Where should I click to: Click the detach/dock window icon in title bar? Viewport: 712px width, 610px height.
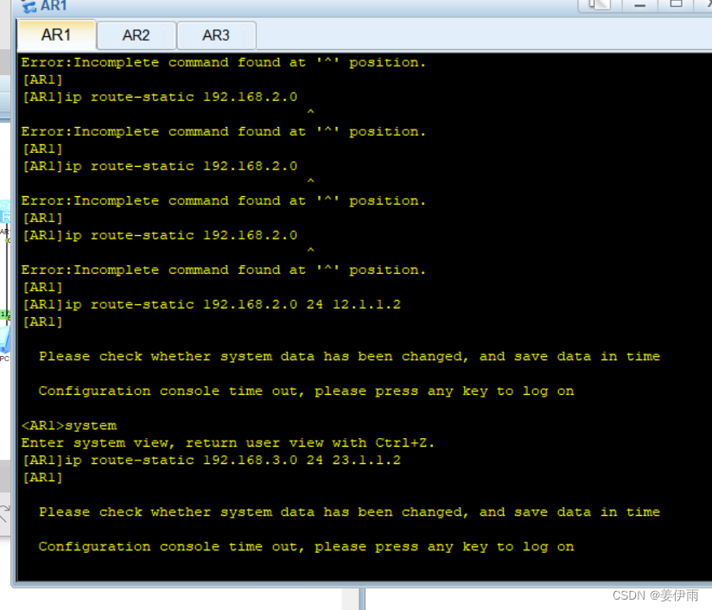[x=600, y=5]
